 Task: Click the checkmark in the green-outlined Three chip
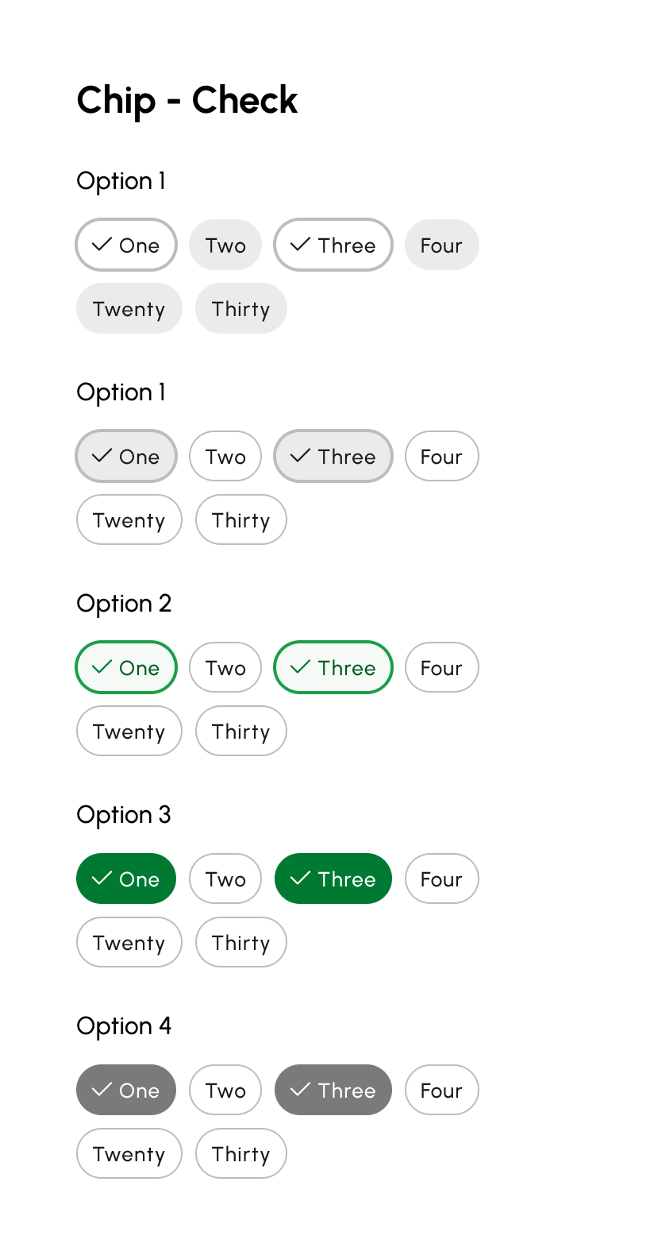pyautogui.click(x=300, y=667)
